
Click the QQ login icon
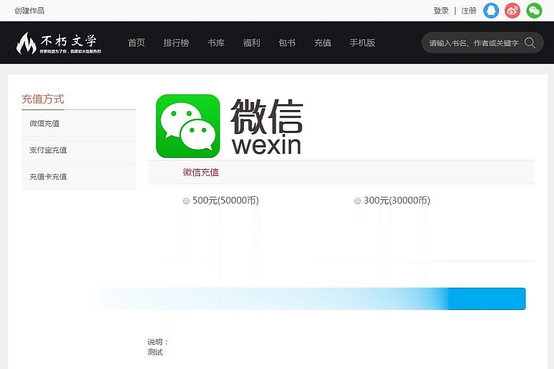491,10
